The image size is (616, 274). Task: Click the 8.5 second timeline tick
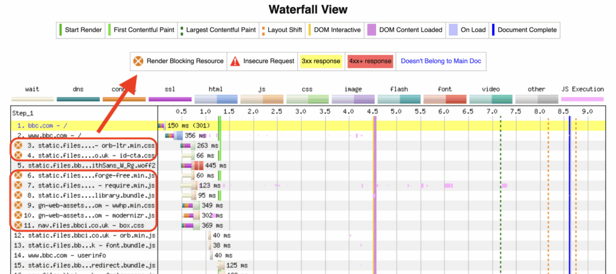pyautogui.click(x=564, y=112)
